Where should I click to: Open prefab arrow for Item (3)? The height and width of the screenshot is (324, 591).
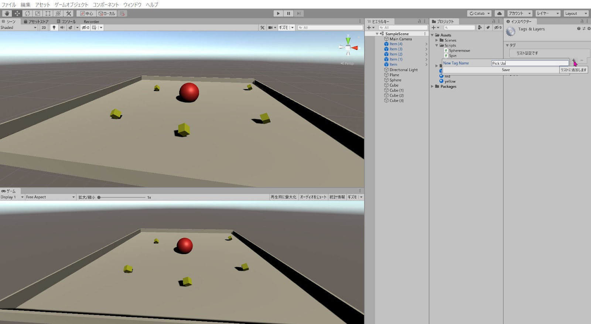click(x=426, y=49)
